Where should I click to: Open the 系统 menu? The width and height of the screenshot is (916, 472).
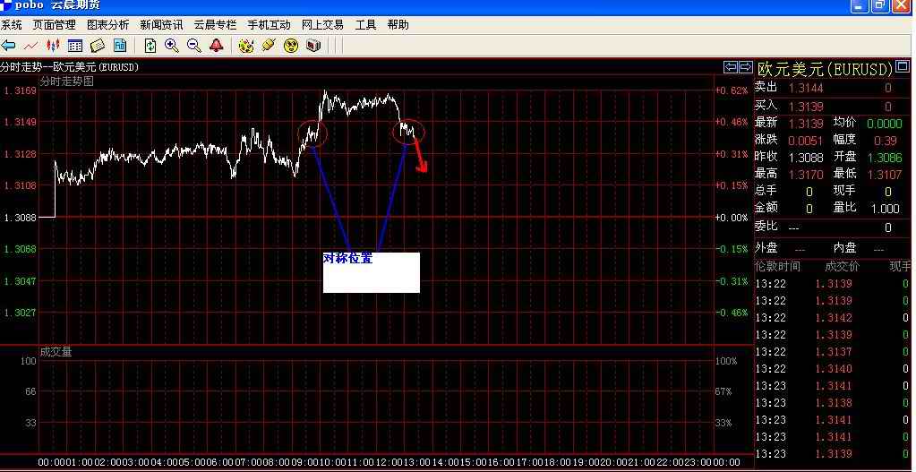11,24
